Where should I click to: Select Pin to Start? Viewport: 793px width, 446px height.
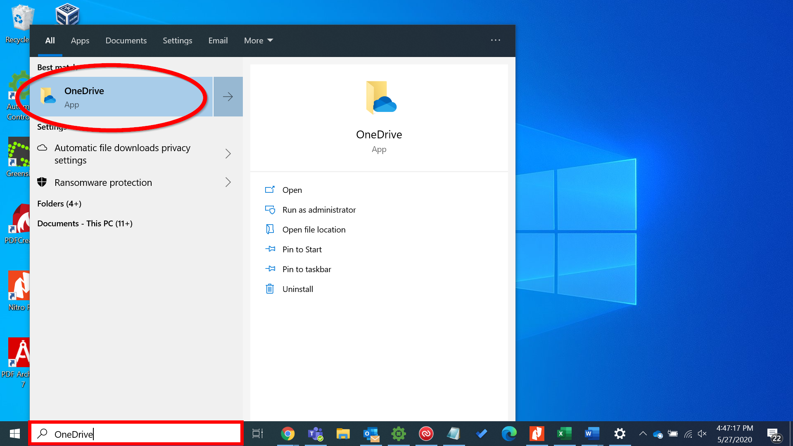302,249
